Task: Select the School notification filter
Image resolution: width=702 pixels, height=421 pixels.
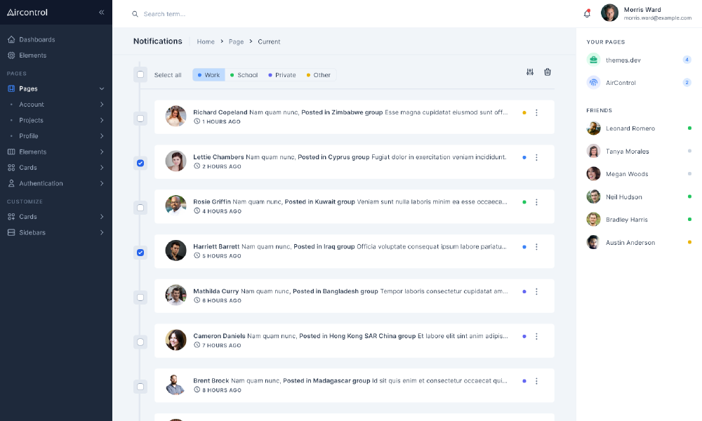Action: coord(244,74)
